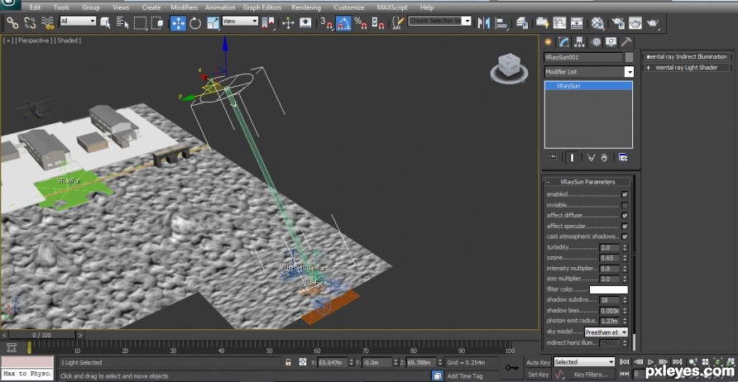
Task: Toggle the Set Key mode button
Action: (538, 375)
